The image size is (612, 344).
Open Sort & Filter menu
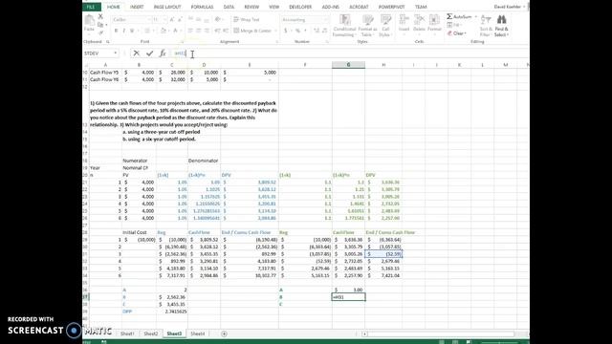[486, 26]
